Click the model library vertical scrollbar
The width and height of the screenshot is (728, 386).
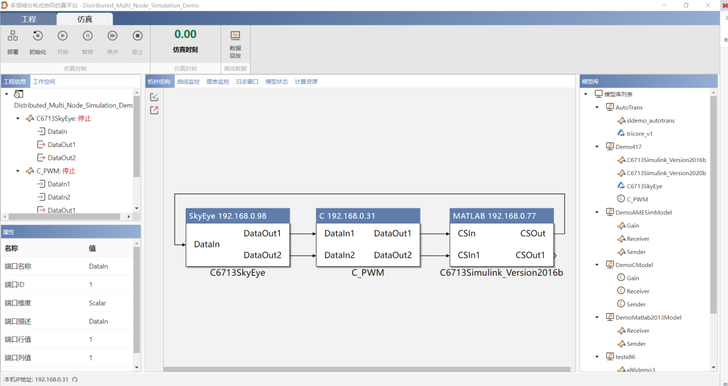714,205
